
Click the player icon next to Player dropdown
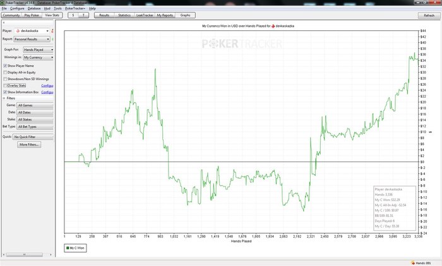52,31
